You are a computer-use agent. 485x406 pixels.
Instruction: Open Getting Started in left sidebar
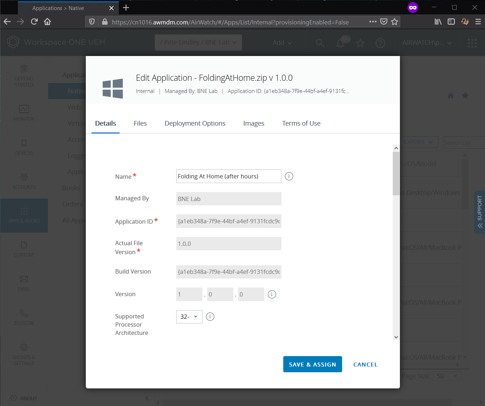24,76
